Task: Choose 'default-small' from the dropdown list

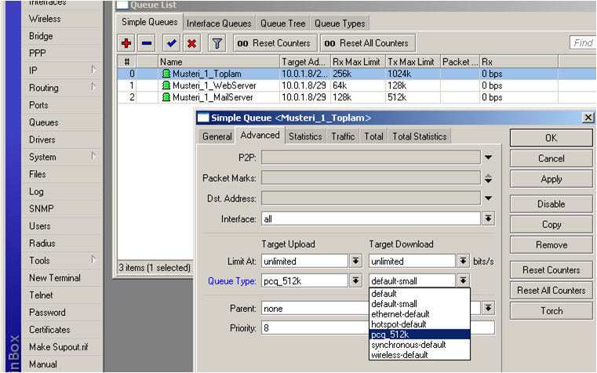Action: point(420,304)
